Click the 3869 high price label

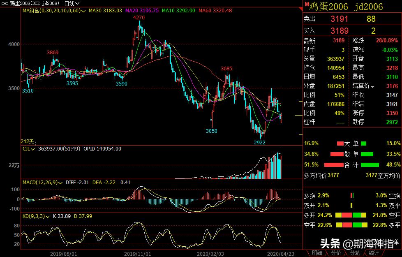[53, 53]
